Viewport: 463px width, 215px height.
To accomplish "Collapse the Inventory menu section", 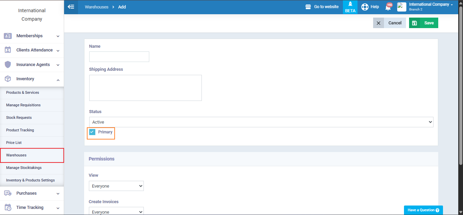I will pyautogui.click(x=58, y=79).
